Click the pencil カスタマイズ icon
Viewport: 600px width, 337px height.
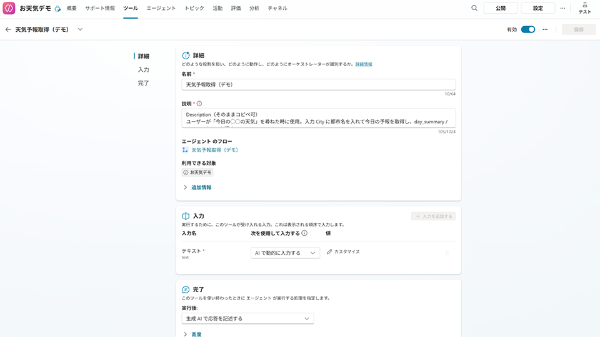tap(329, 252)
